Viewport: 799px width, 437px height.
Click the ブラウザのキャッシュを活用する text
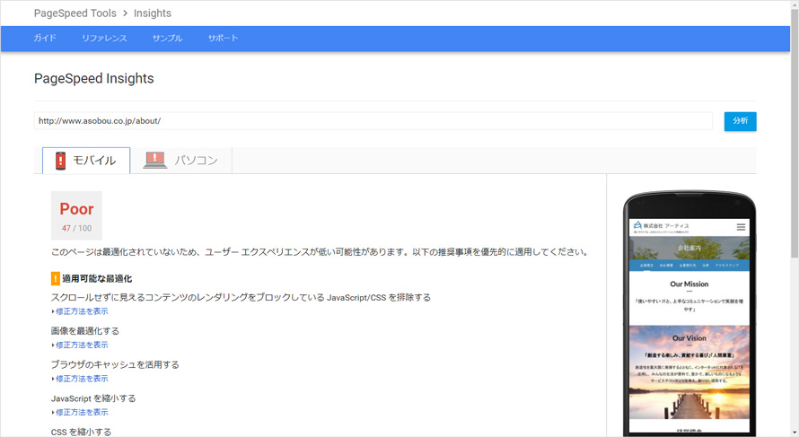point(115,364)
